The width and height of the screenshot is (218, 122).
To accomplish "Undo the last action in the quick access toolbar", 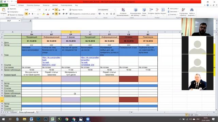I will coord(8,2).
